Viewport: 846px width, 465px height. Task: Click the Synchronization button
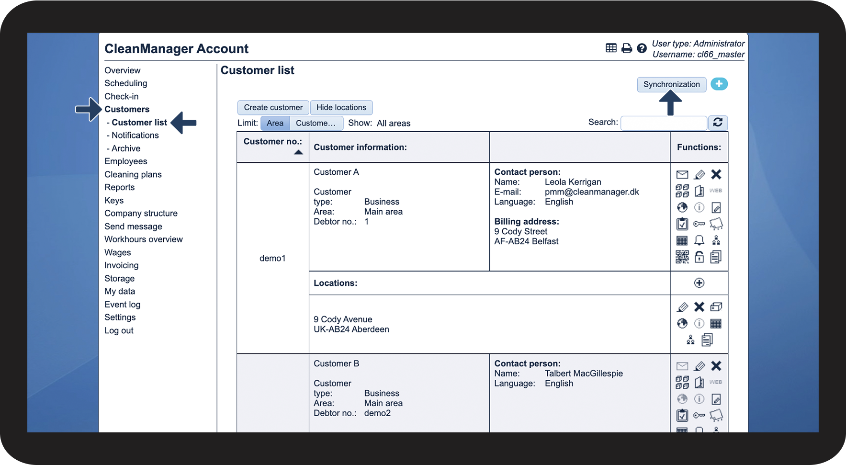[x=671, y=84]
